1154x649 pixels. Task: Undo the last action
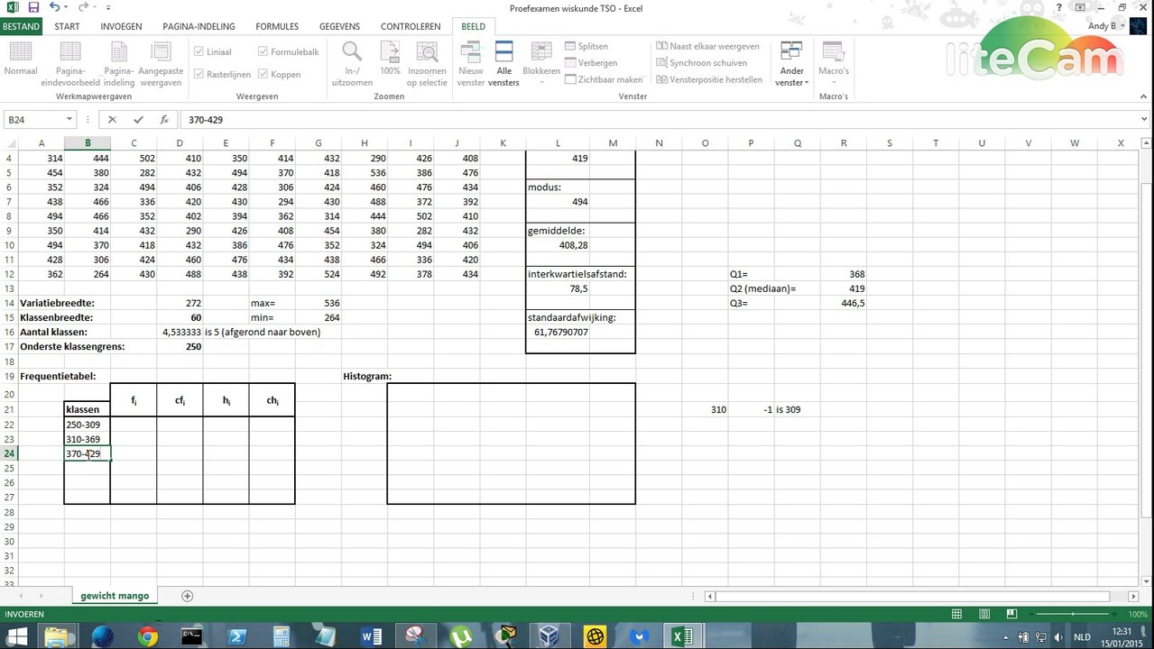coord(54,7)
